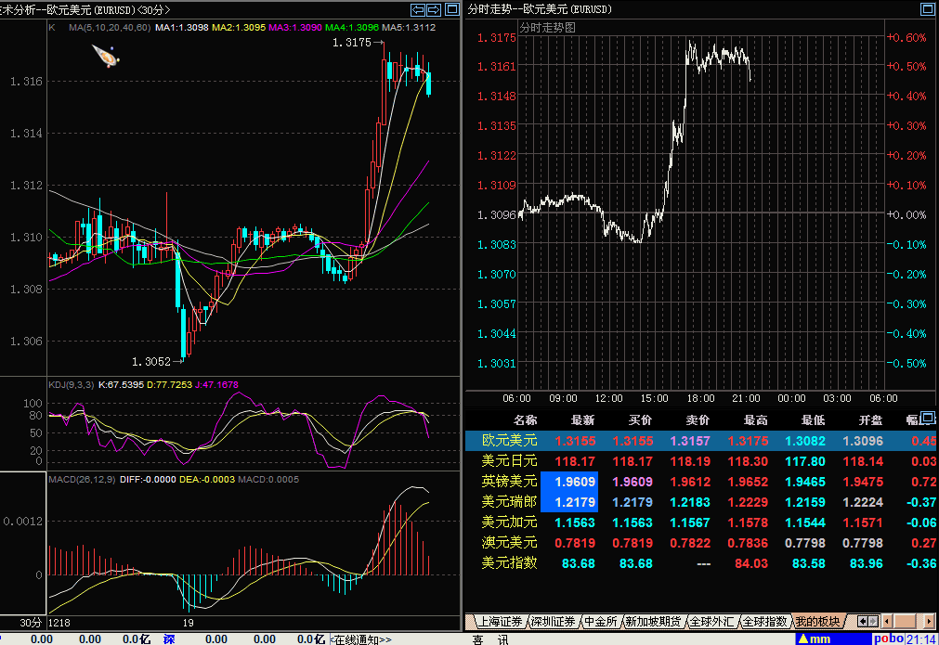Viewport: 939px width, 645px height.
Task: Click the 最新 column header
Action: 582,420
